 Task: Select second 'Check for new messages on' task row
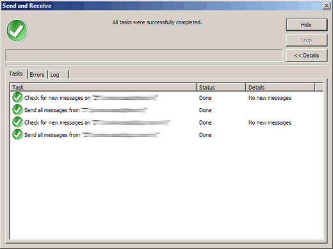click(166, 122)
